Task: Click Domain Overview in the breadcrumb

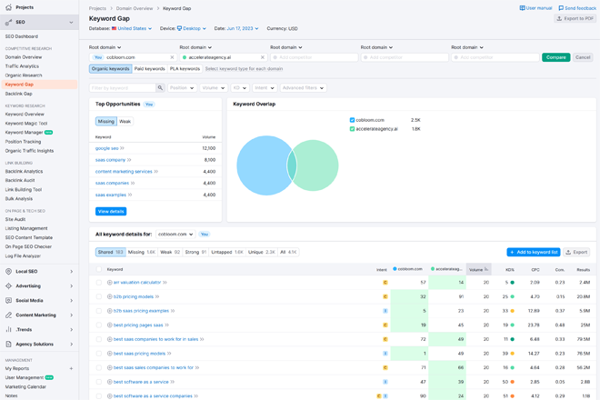Action: click(135, 8)
